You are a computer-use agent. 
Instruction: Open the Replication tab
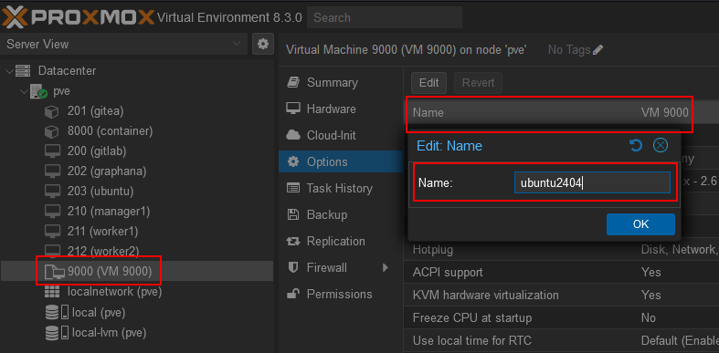tap(341, 242)
